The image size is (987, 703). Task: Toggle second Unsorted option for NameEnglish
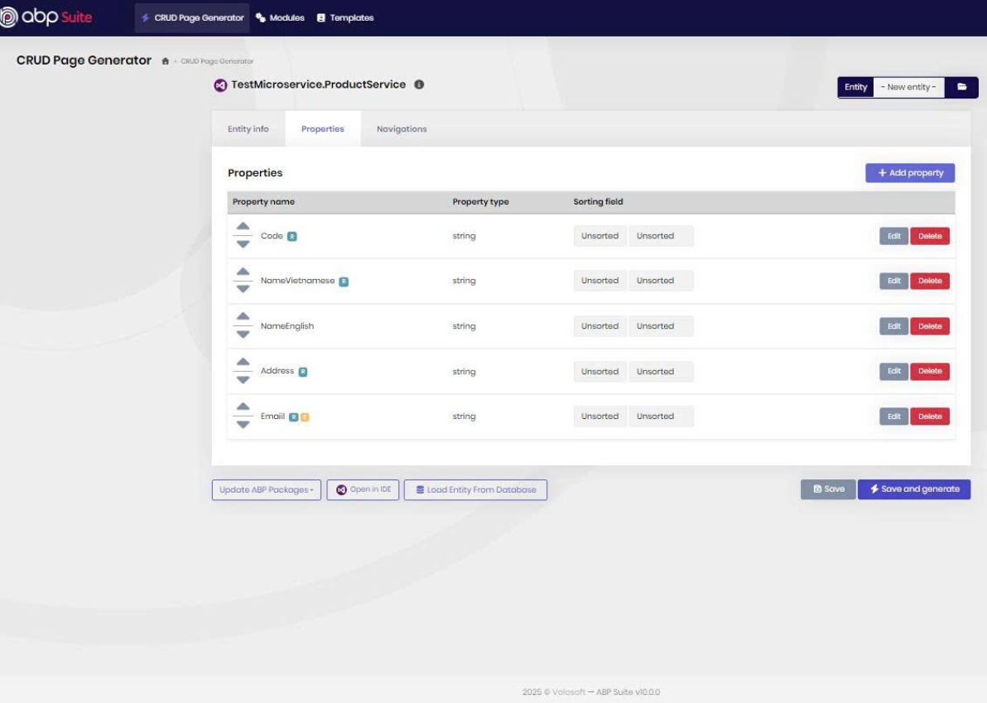pyautogui.click(x=655, y=326)
